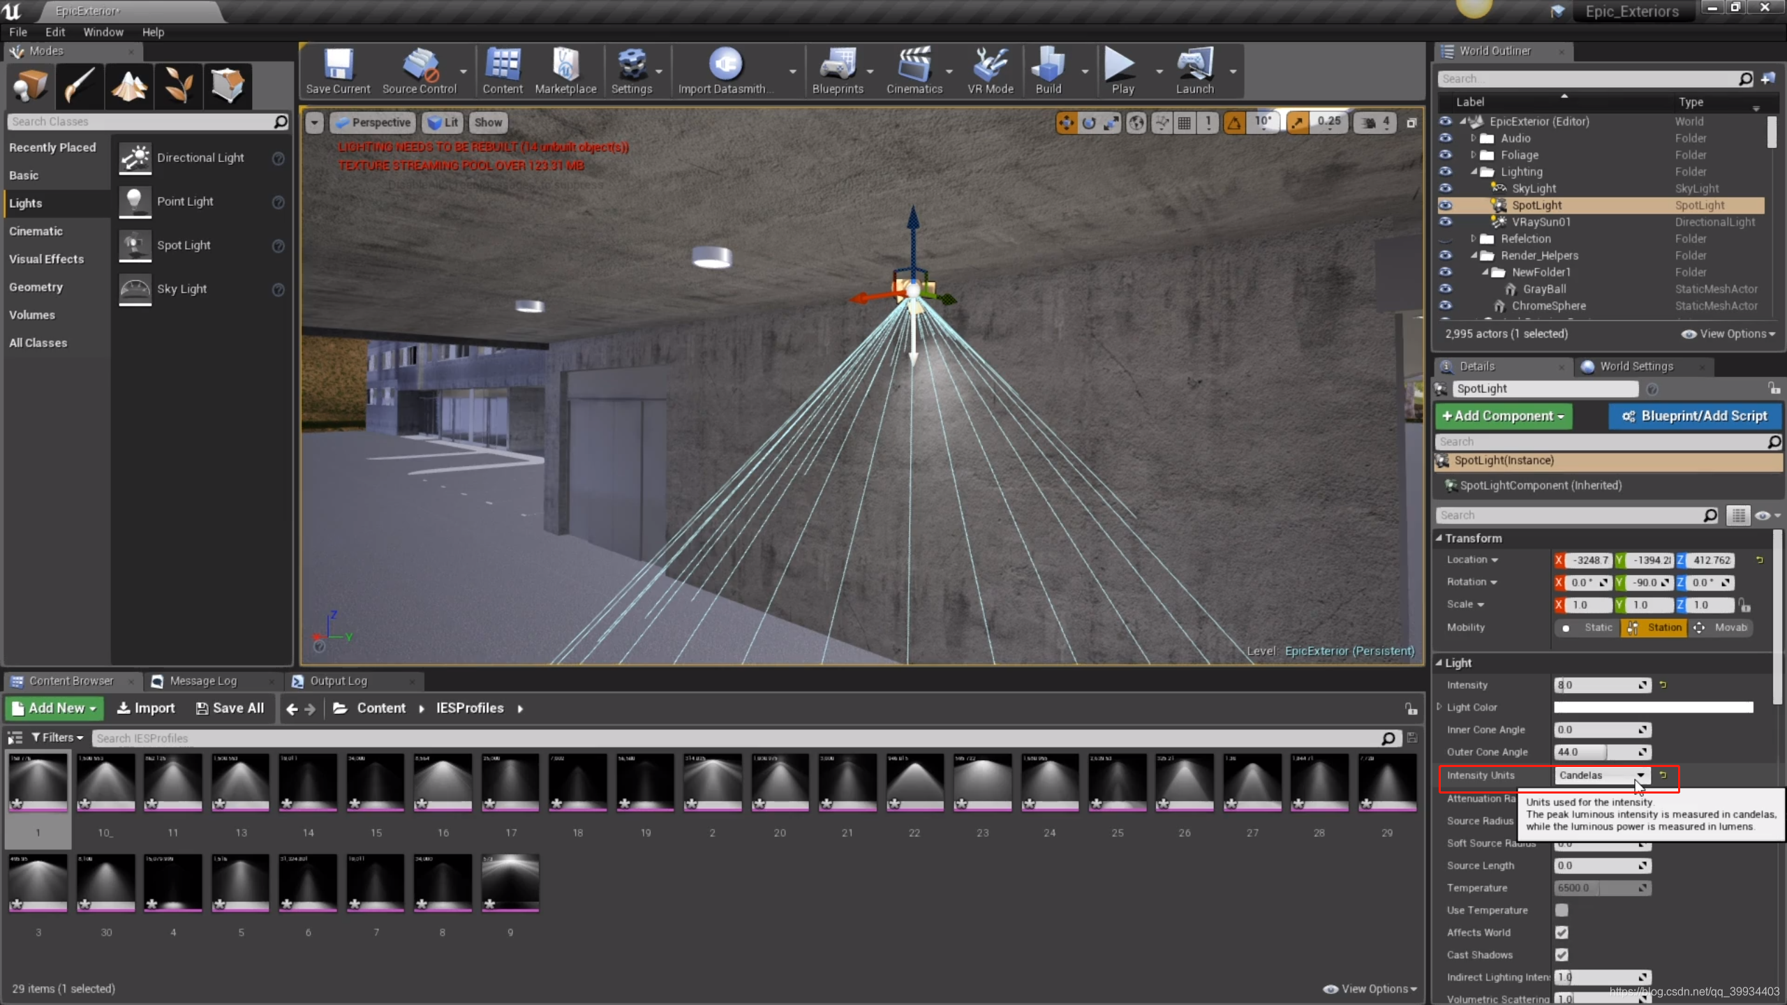Open the Window menu
1787x1005 pixels.
tap(103, 32)
